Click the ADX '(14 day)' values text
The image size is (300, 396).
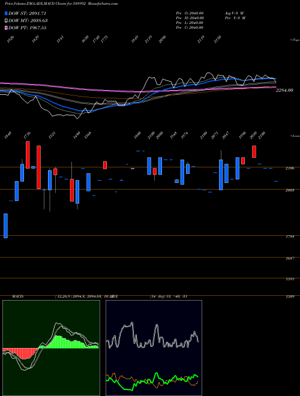[x=169, y=296]
